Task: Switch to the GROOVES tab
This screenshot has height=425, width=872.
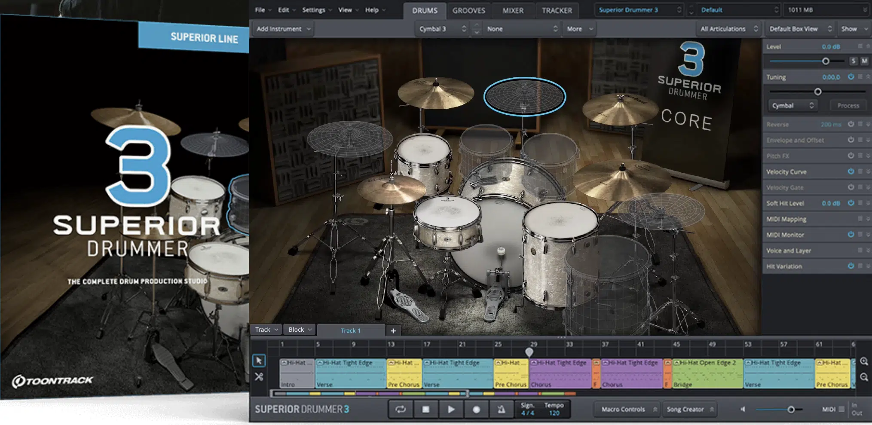Action: point(468,10)
